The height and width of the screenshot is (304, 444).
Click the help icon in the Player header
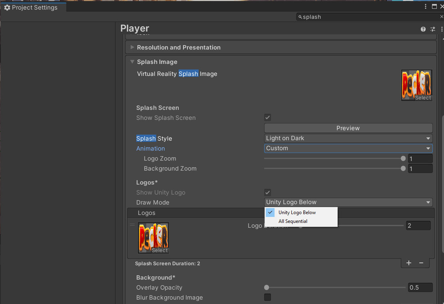pyautogui.click(x=423, y=29)
